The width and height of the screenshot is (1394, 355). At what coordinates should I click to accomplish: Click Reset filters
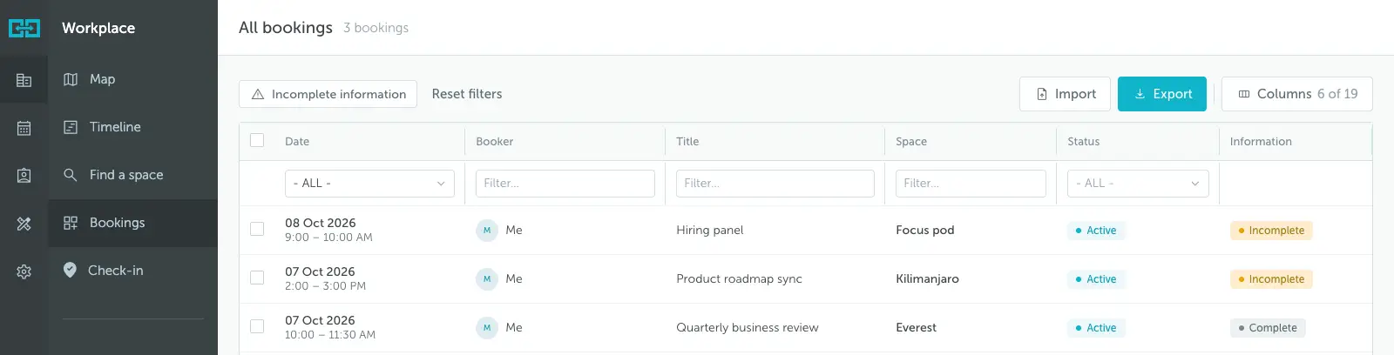coord(467,94)
